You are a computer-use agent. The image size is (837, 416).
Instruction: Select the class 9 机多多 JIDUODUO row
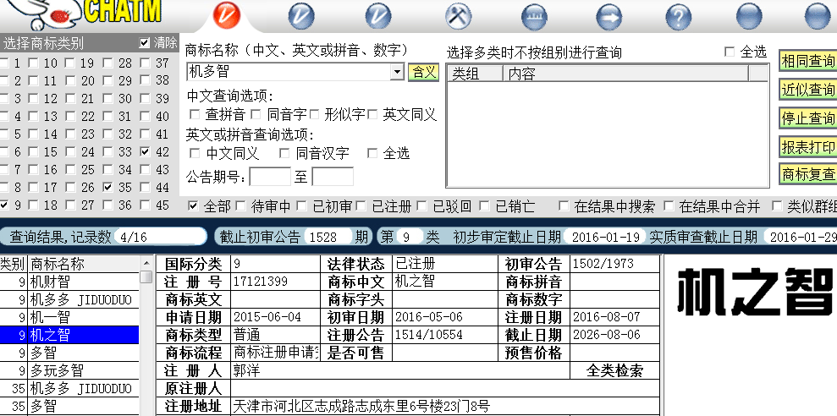coord(69,299)
